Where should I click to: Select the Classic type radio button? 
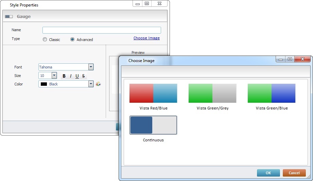point(45,40)
